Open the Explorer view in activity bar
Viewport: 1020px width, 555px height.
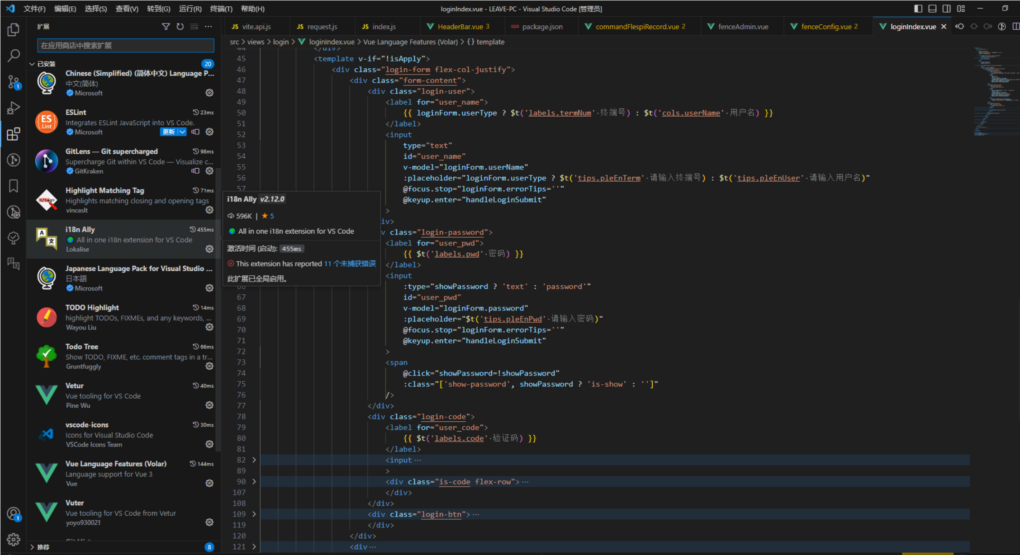(14, 30)
